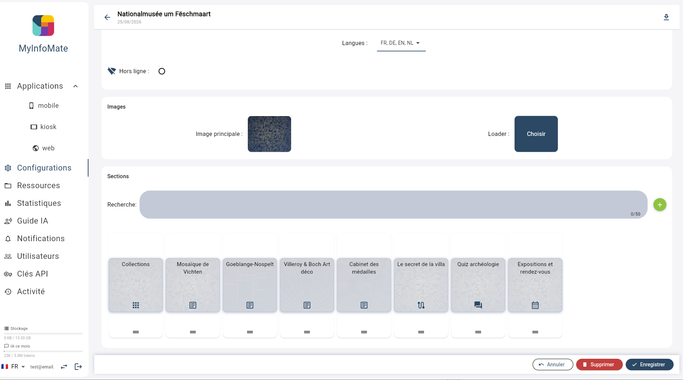
Task: Open the FR language selector in footer
Action: coord(13,367)
